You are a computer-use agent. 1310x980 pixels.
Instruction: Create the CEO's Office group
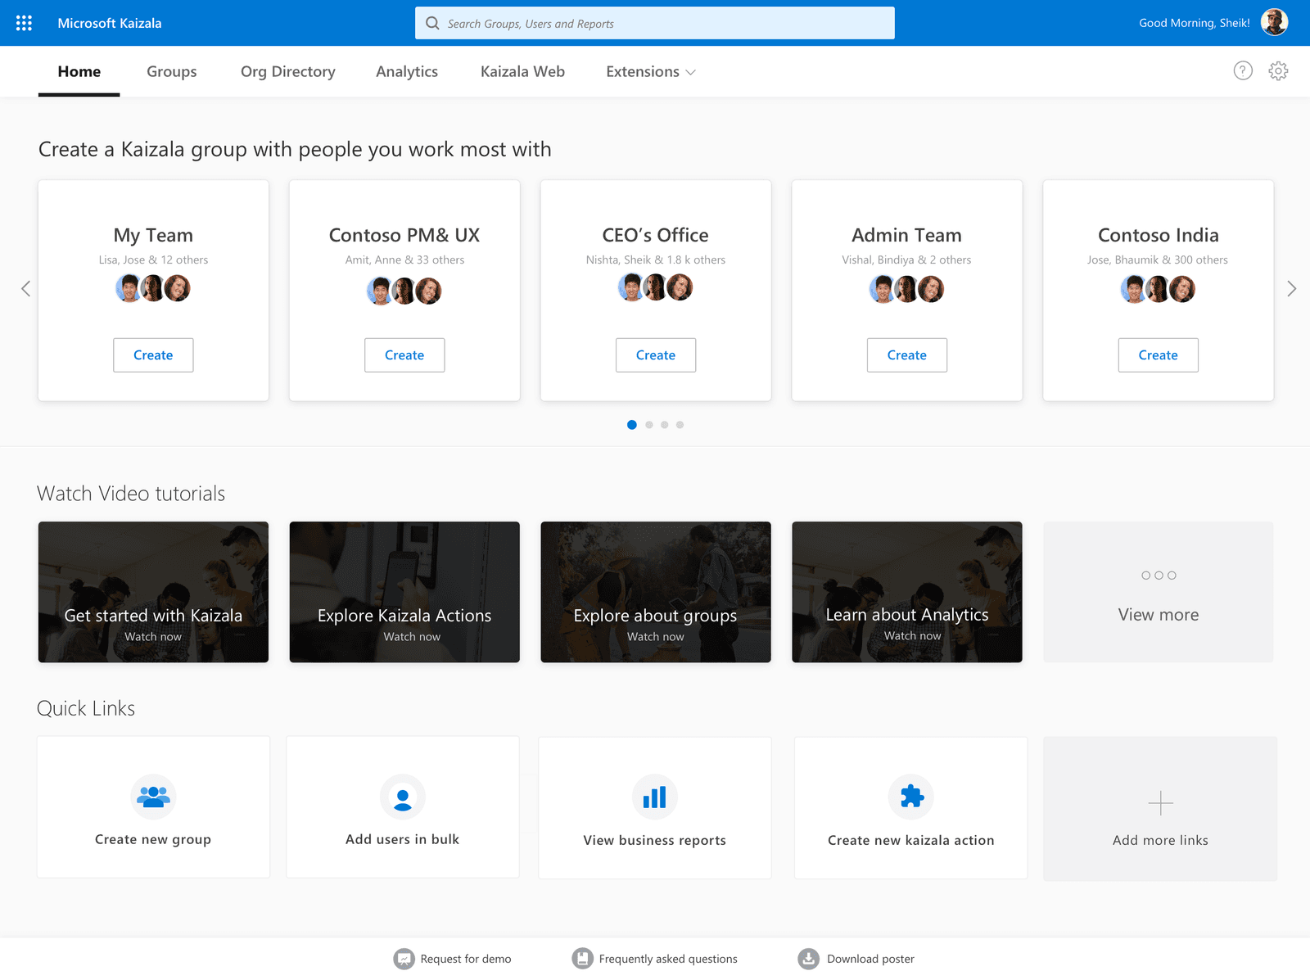tap(656, 355)
